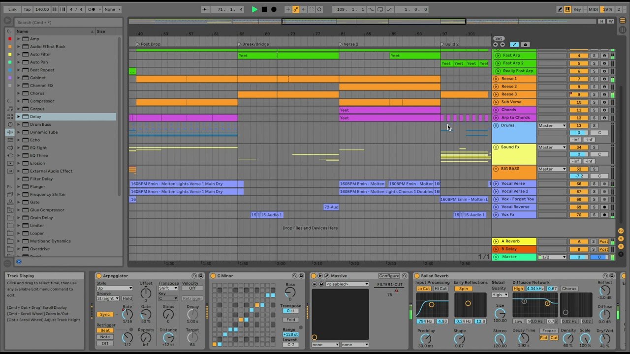Open the quantization None menu
630x354 pixels.
112,9
